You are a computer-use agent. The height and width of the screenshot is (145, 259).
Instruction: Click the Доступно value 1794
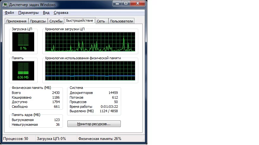56,102
